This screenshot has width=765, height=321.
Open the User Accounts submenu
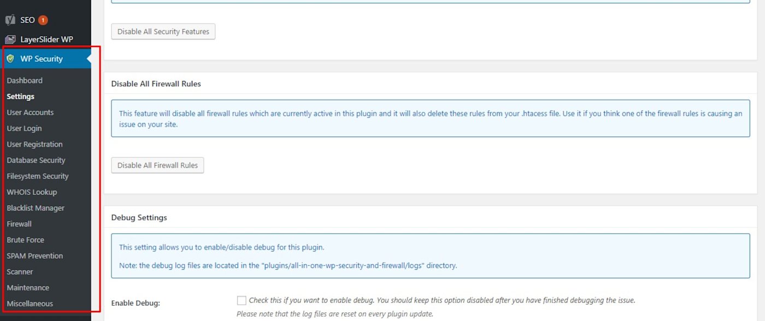click(30, 112)
